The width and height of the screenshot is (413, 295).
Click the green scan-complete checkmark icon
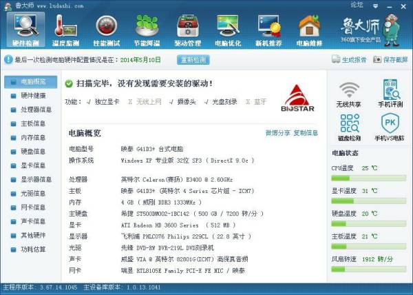[x=69, y=84]
